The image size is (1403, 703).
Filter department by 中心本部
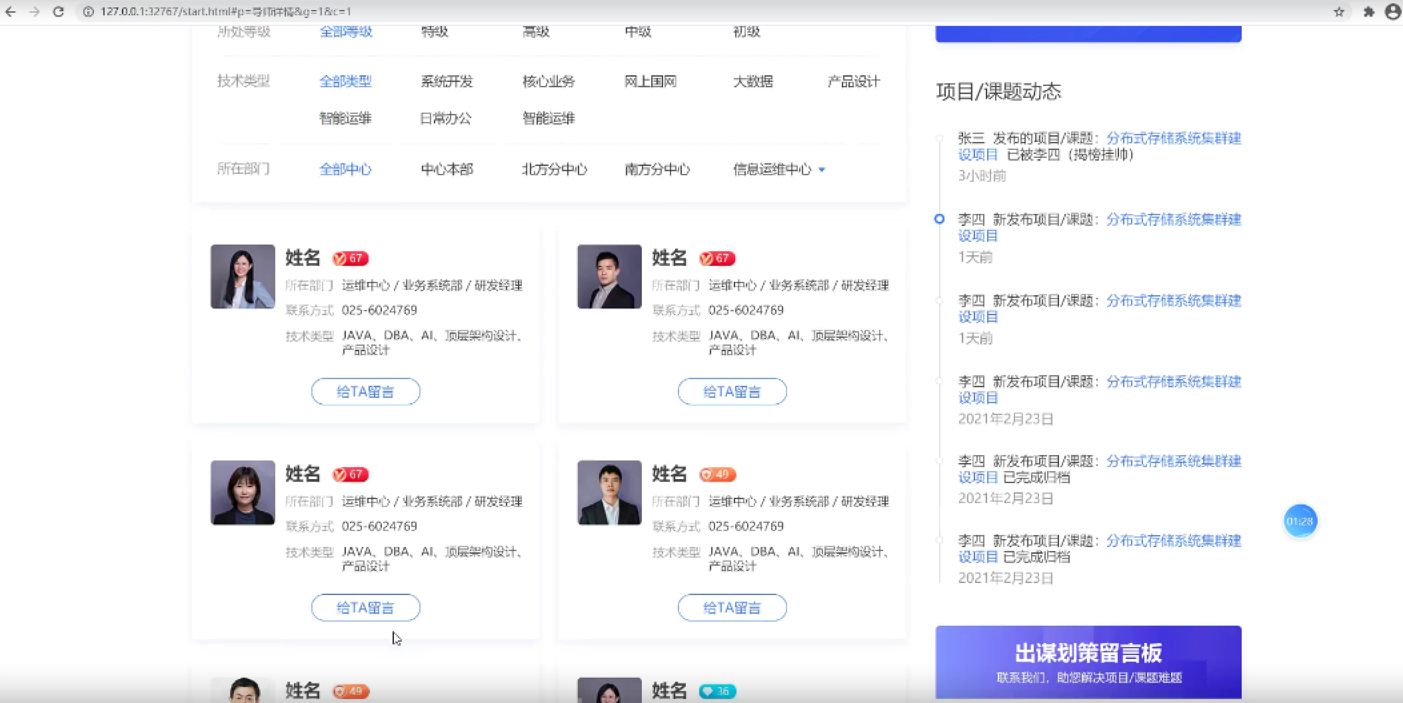point(447,169)
